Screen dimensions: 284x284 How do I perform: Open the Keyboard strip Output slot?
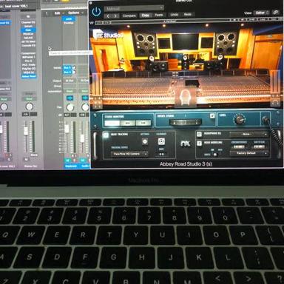point(70,81)
